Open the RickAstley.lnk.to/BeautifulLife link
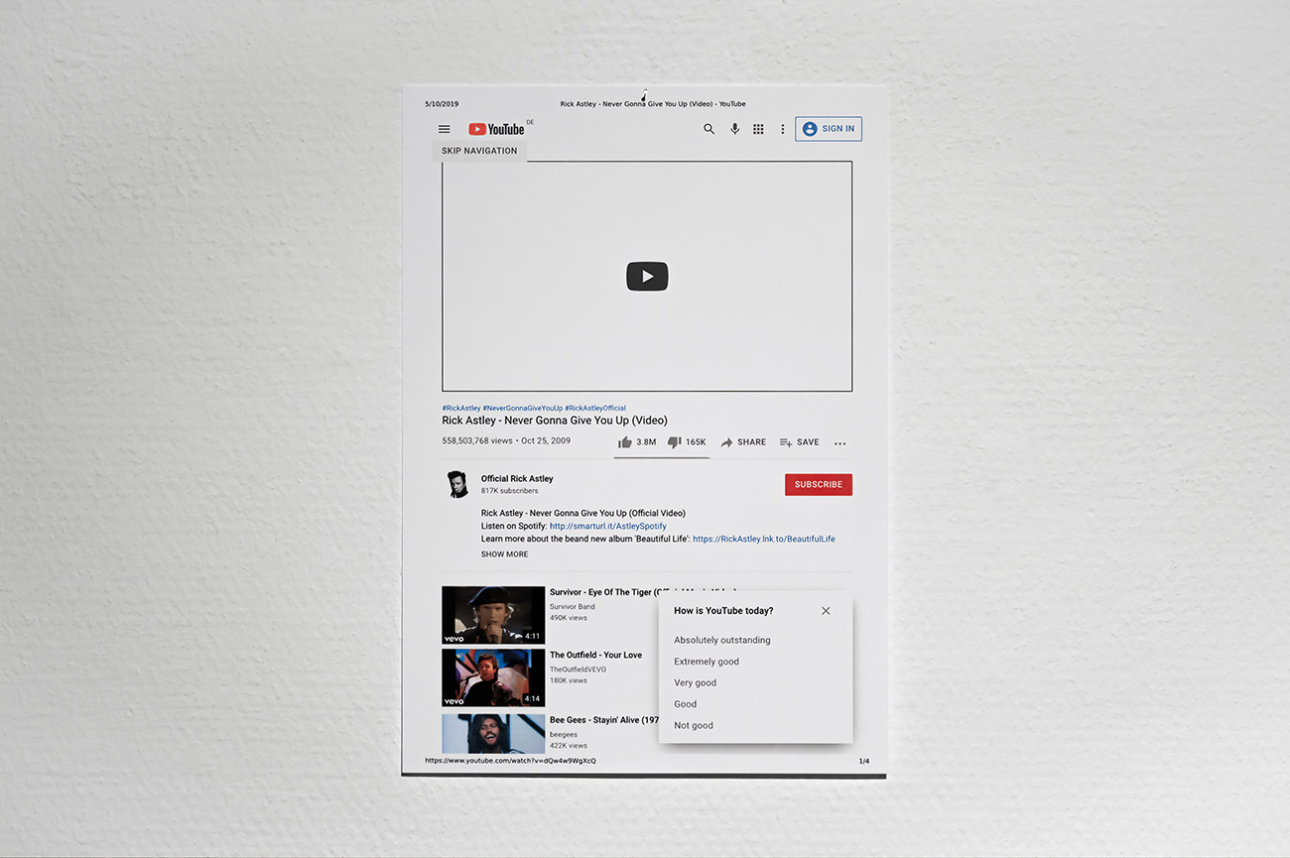Viewport: 1290px width, 858px height. click(x=764, y=540)
